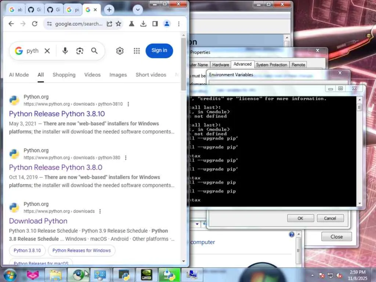Click the Chrome address bar

(x=79, y=24)
